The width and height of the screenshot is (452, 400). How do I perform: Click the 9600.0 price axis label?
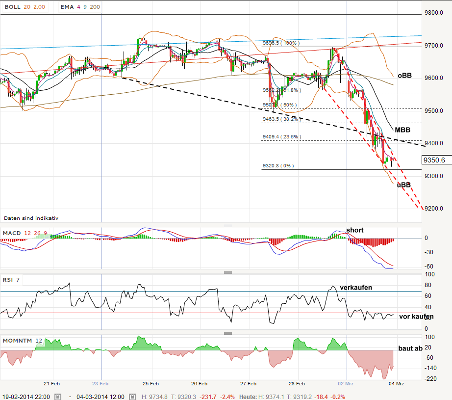coord(434,78)
